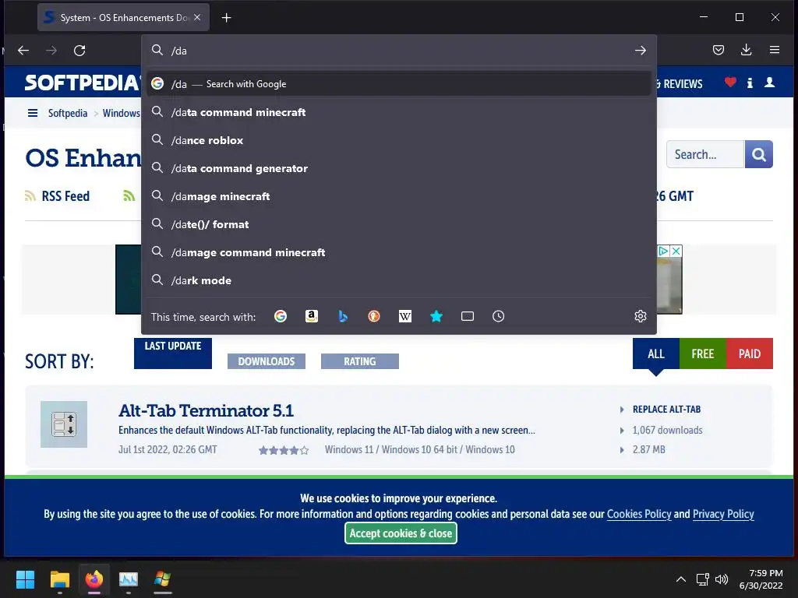
Task: Open the user account icon in header
Action: pos(769,83)
